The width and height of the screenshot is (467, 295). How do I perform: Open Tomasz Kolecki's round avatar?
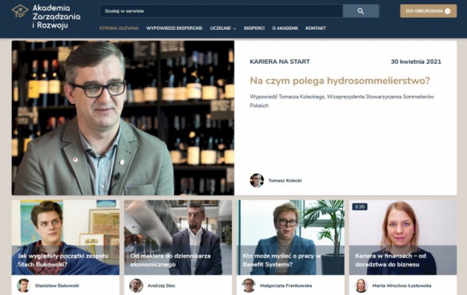[257, 181]
